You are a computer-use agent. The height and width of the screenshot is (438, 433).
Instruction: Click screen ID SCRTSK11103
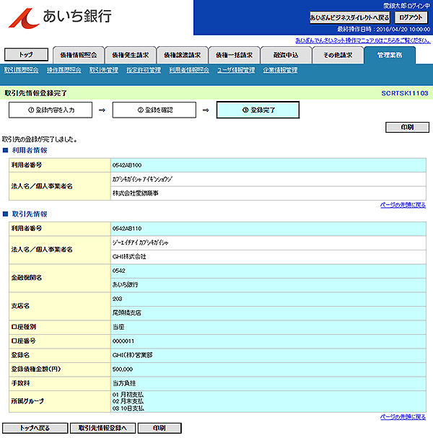405,94
